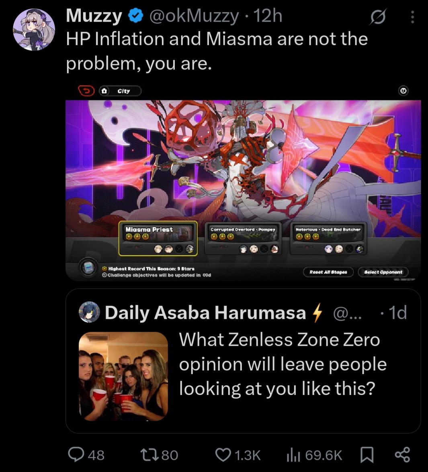
Task: Open the Grok slash-circle icon
Action: pos(378,17)
